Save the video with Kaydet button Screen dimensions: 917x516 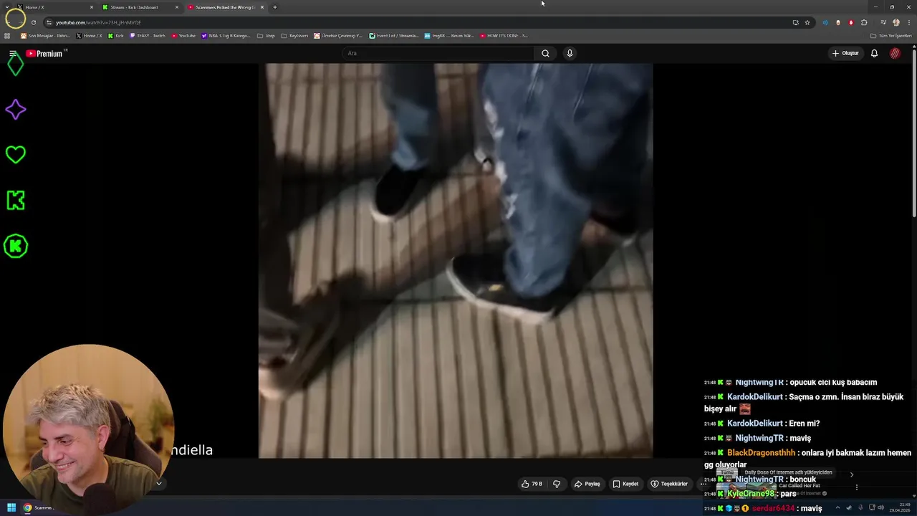pos(625,484)
